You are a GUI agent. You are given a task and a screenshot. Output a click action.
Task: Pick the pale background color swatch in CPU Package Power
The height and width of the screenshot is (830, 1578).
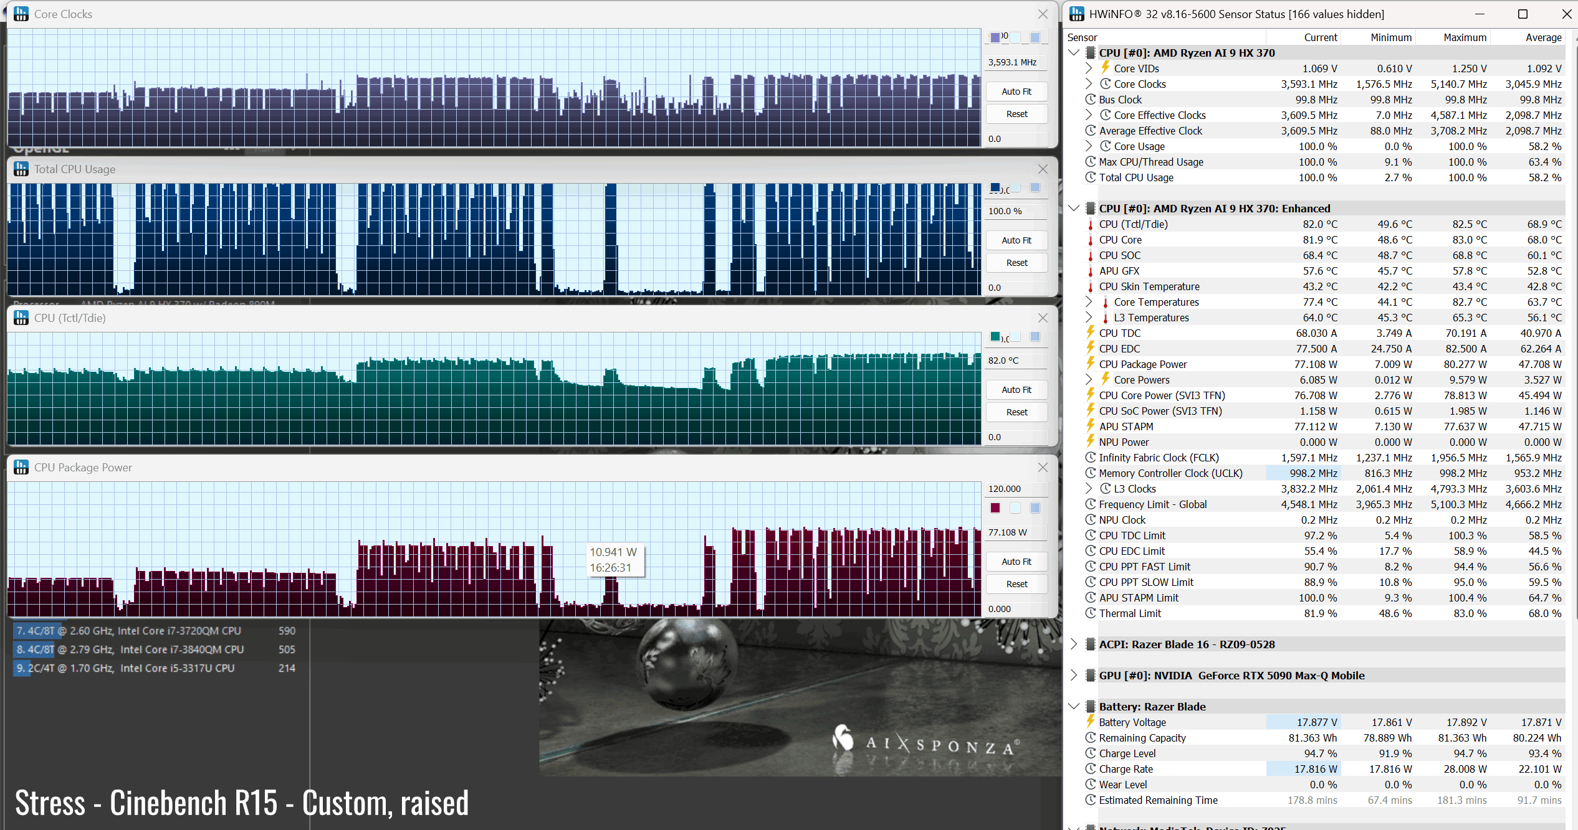click(1015, 508)
